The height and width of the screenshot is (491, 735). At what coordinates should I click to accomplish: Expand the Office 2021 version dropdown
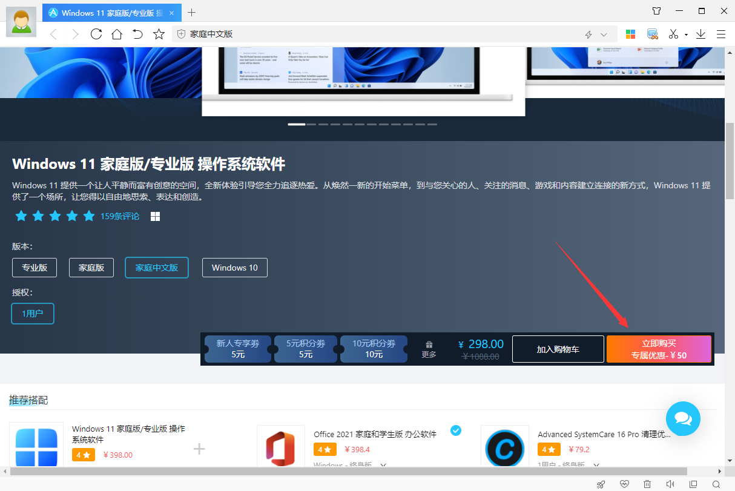click(383, 465)
